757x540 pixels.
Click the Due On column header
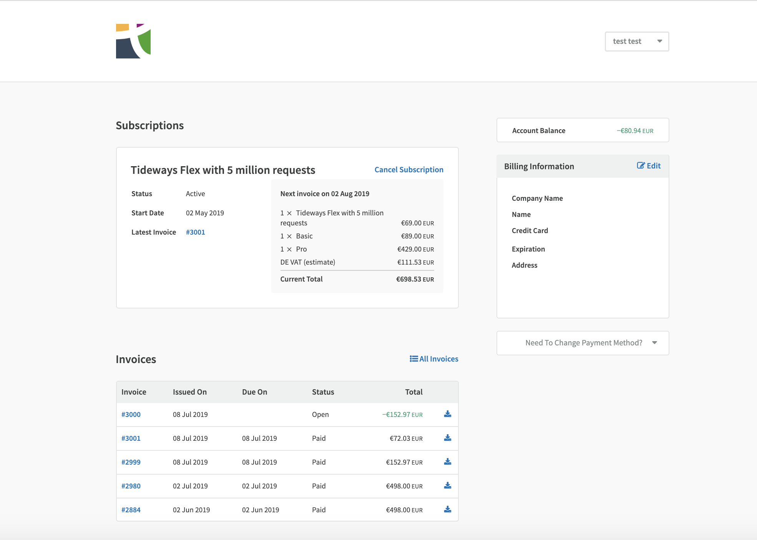pyautogui.click(x=254, y=392)
